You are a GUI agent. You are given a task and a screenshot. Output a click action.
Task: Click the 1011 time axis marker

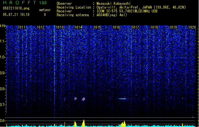tap(22, 27)
